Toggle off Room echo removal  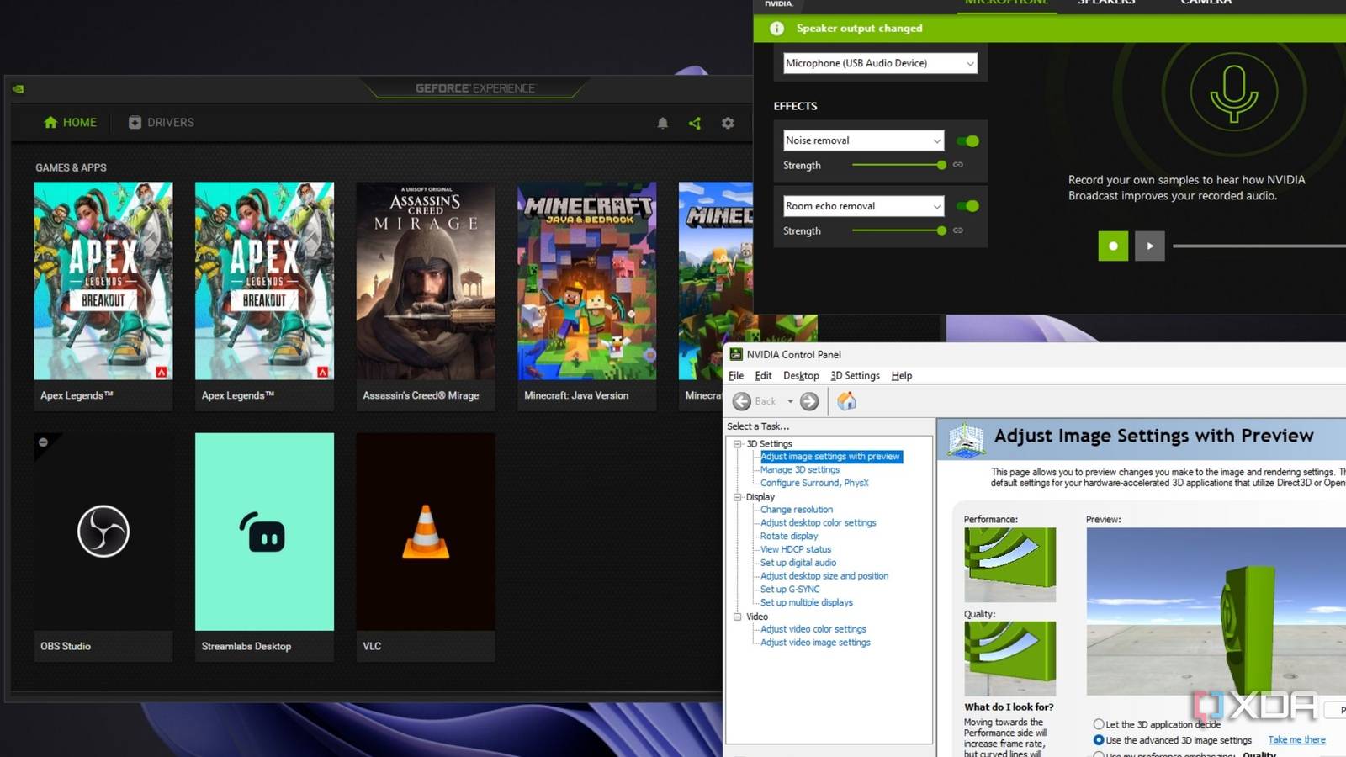click(967, 206)
